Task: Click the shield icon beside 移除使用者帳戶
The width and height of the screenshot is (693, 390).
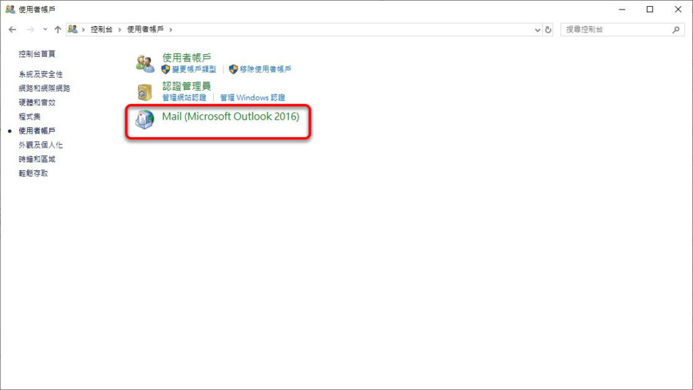Action: coord(233,69)
